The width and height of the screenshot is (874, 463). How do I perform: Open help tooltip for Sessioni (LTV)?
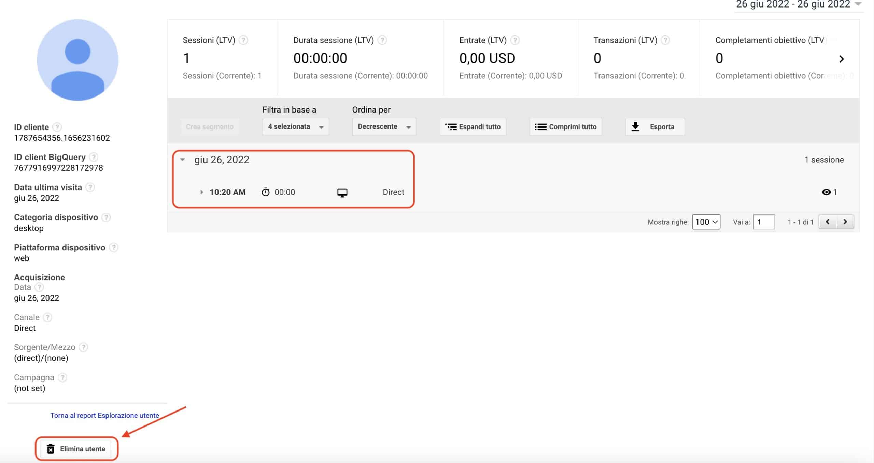click(243, 40)
